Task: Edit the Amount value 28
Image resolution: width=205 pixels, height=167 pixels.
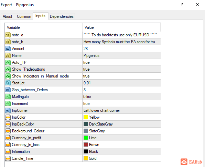Action: pos(121,49)
